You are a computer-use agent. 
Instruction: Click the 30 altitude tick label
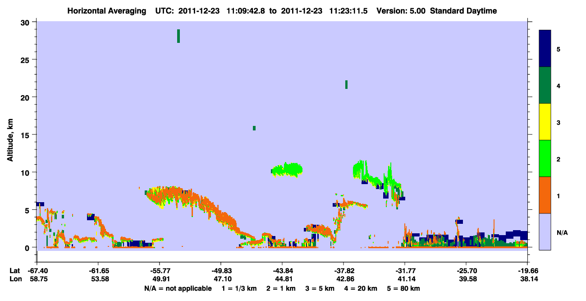coord(26,22)
